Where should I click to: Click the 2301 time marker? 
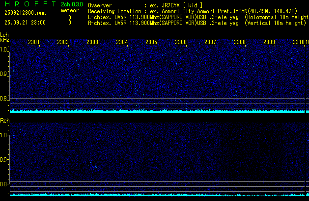pyautogui.click(x=34, y=43)
